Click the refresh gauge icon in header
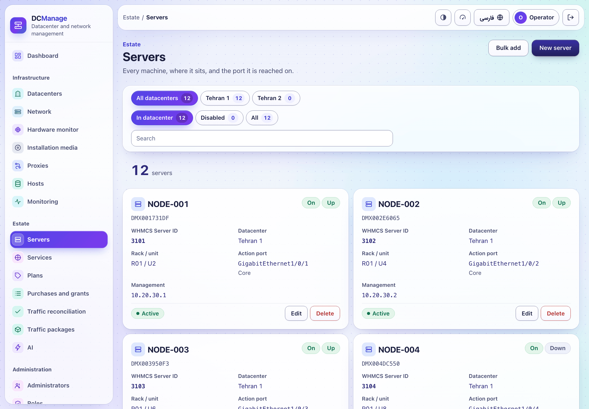This screenshot has height=409, width=589. pos(462,17)
